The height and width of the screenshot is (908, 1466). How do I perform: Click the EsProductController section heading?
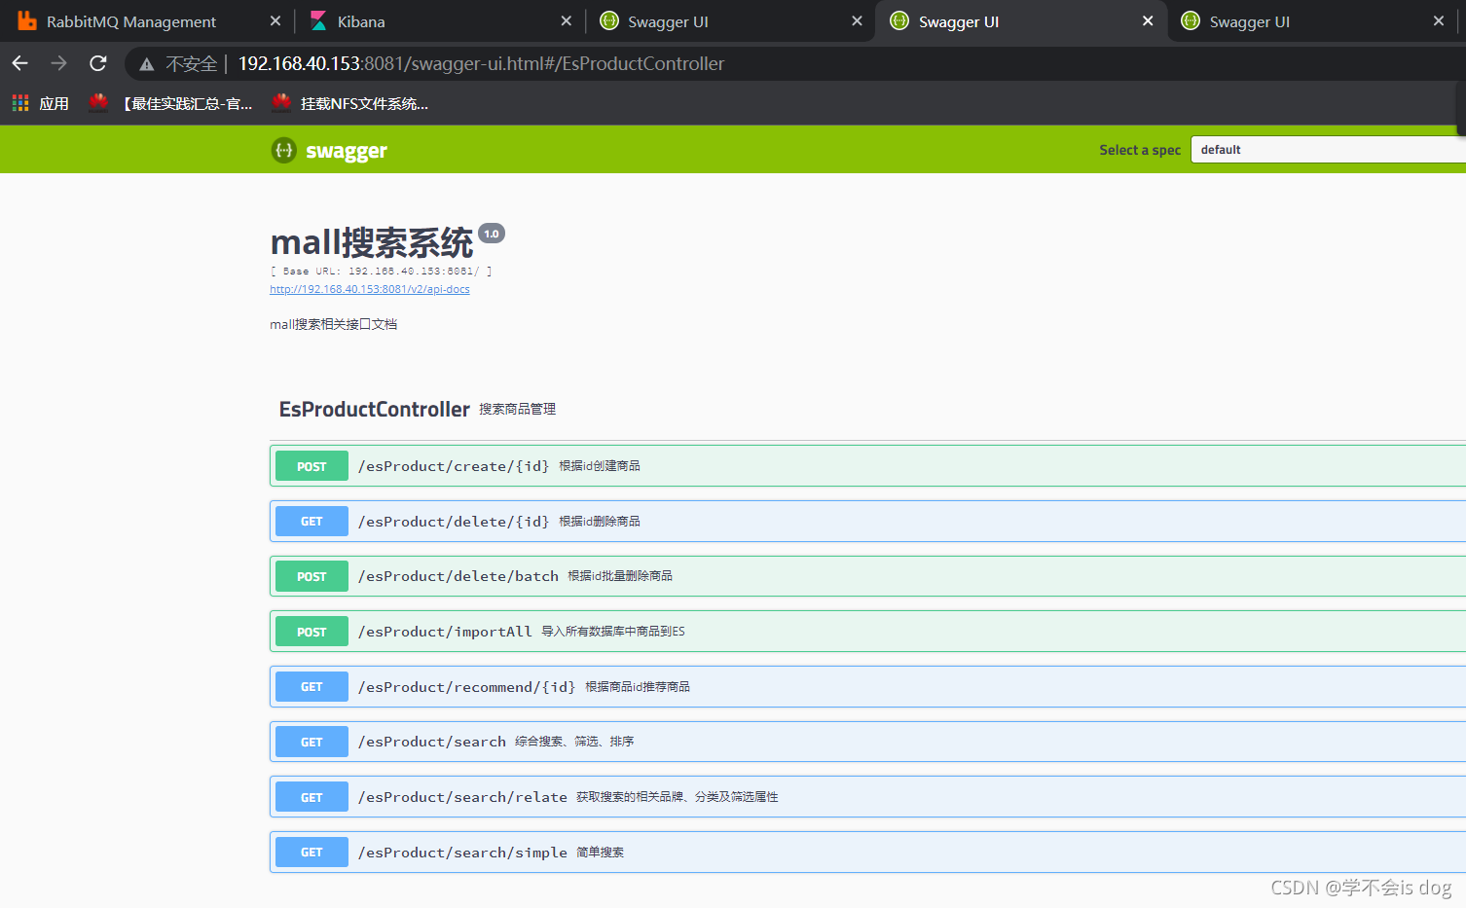[x=374, y=409]
